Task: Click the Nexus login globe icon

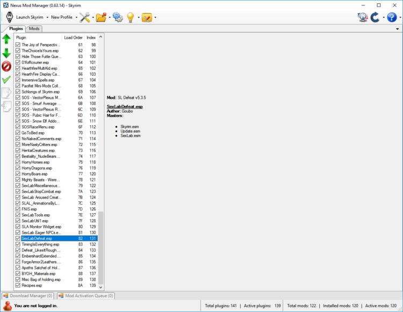Action: point(362,17)
